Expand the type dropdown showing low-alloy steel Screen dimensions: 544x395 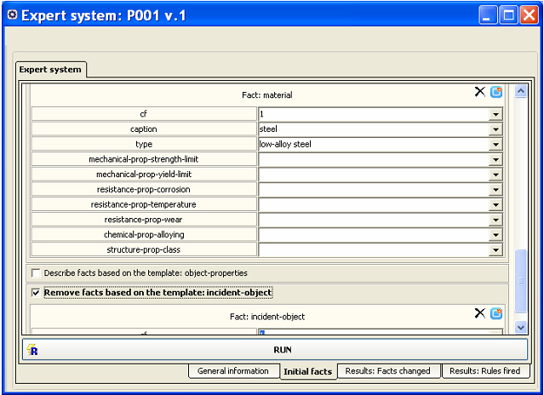pos(495,144)
